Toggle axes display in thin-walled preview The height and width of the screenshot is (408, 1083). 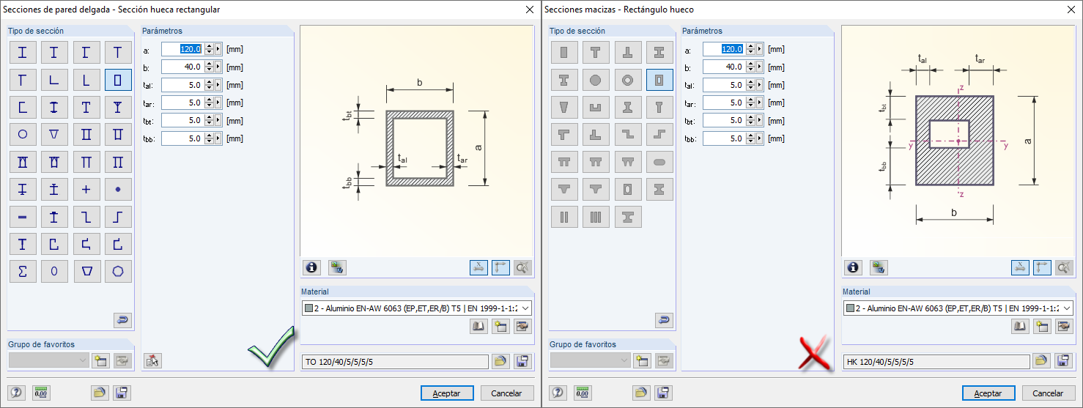coord(501,267)
